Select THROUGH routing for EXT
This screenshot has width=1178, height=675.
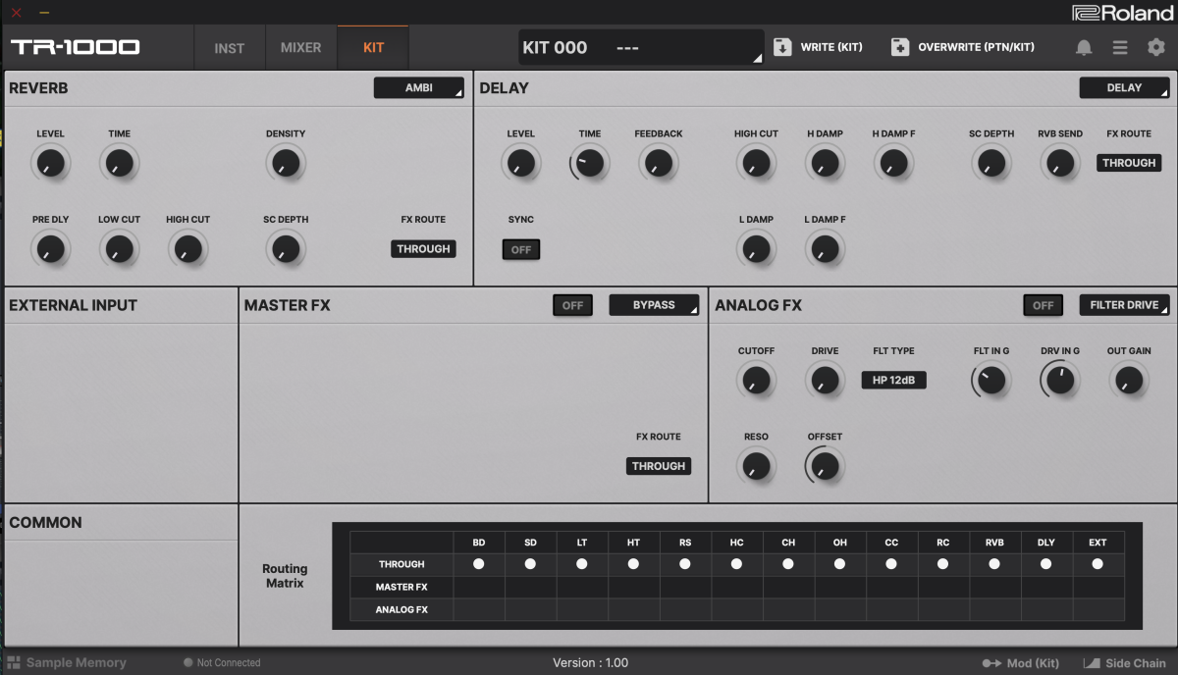click(x=1098, y=564)
